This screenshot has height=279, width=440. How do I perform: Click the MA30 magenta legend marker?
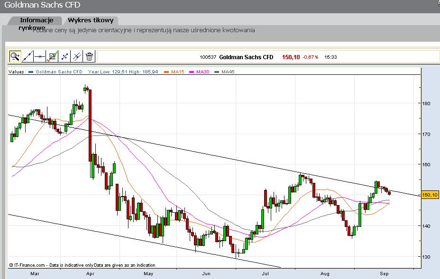tap(192, 72)
